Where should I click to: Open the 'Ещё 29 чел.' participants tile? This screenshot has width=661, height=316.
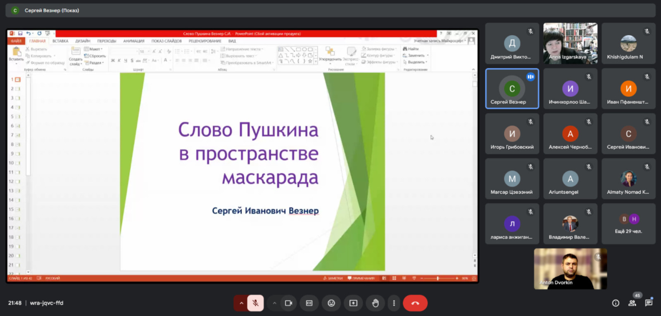tap(628, 224)
